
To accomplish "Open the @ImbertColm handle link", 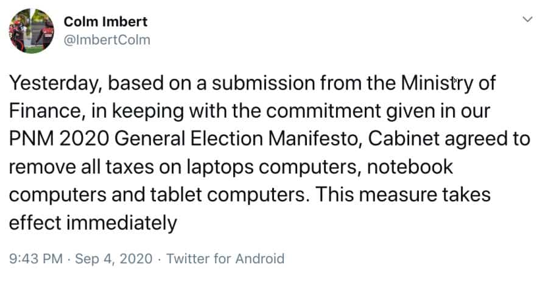I will [x=107, y=40].
